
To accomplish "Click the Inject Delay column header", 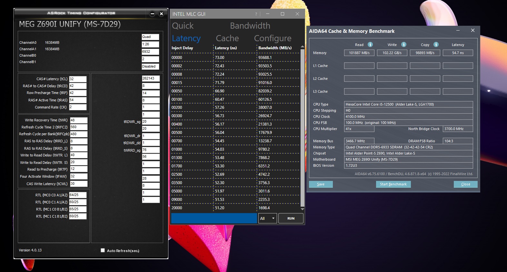I will (x=182, y=48).
